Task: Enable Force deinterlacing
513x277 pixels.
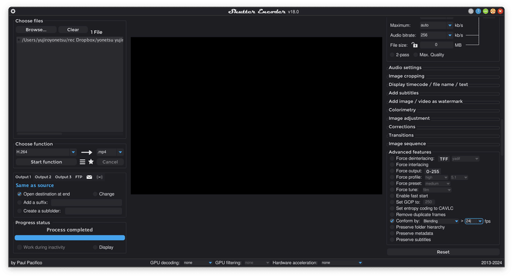Action: click(x=392, y=158)
